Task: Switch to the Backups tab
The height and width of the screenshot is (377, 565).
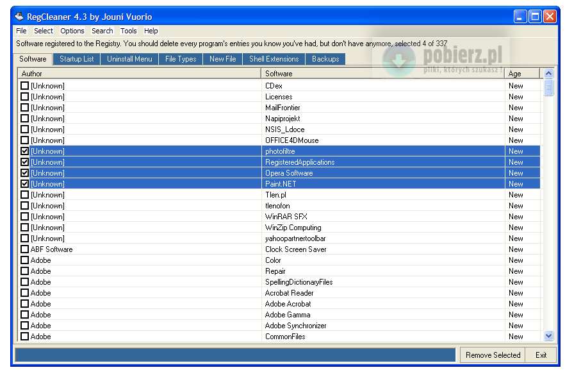Action: click(x=325, y=59)
